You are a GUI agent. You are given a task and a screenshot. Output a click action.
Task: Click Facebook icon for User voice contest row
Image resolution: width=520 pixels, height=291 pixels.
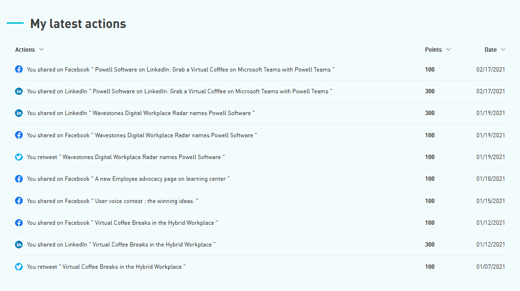pos(19,201)
